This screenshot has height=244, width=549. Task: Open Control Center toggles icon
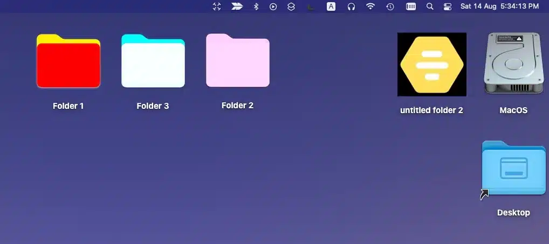pyautogui.click(x=448, y=6)
